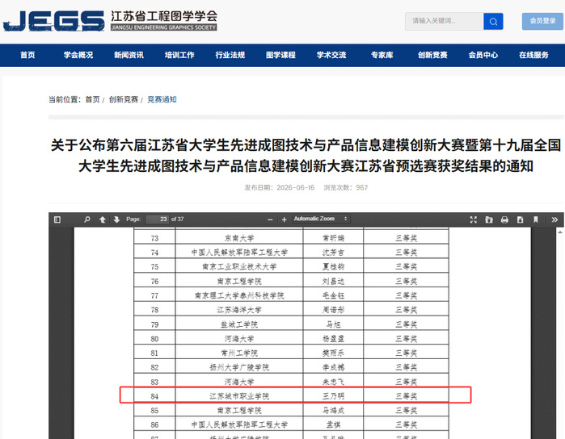The image size is (565, 439).
Task: Click the article headline text
Action: click(306, 156)
